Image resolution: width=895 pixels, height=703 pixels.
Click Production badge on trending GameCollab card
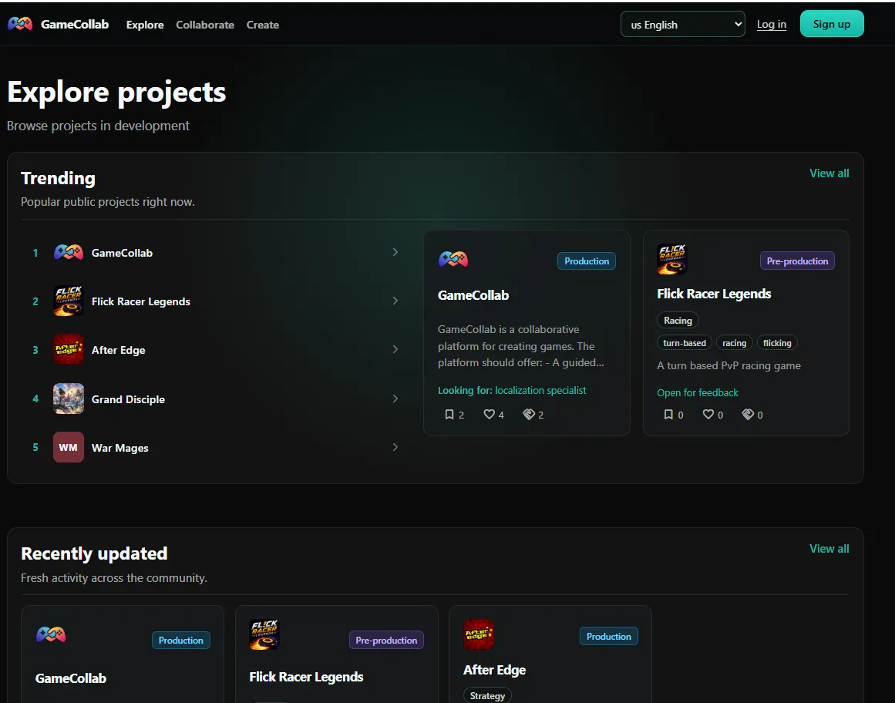[x=586, y=261]
